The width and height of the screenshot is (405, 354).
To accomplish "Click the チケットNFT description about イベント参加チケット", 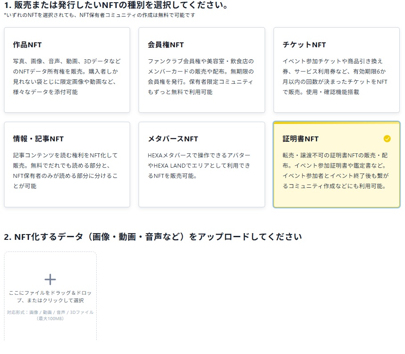I will tap(335, 76).
